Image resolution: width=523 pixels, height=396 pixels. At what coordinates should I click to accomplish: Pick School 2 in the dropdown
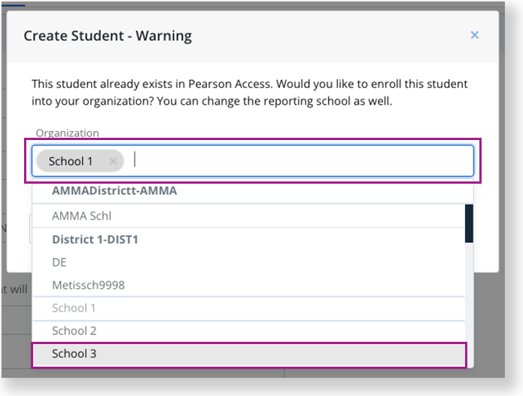tap(248, 331)
